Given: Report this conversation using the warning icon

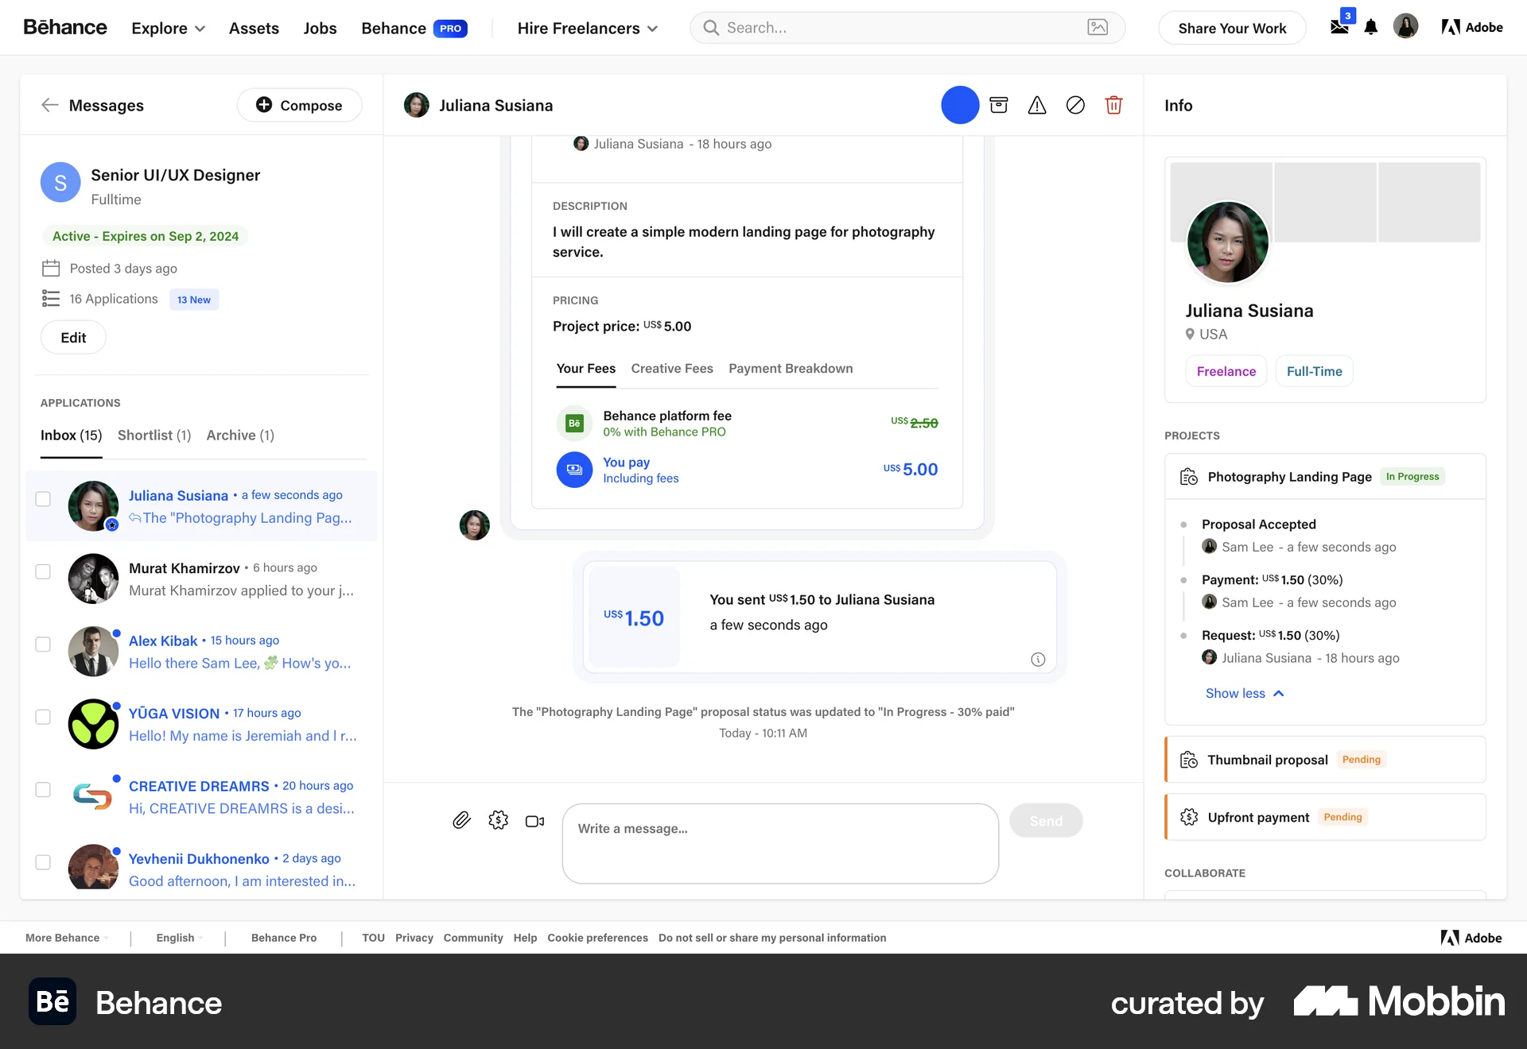Looking at the screenshot, I should pyautogui.click(x=1037, y=104).
